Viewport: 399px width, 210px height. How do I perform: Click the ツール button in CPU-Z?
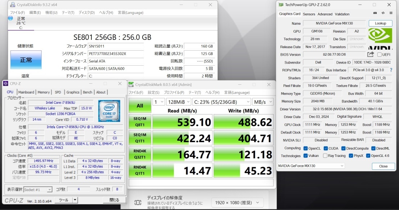tap(64, 200)
